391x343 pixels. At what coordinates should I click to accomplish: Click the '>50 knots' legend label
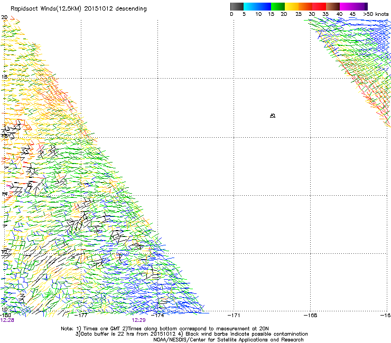(376, 14)
